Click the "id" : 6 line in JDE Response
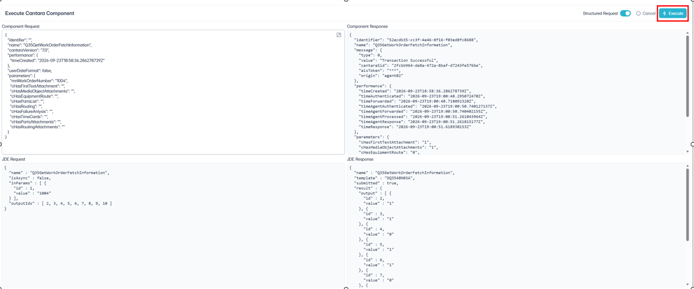The image size is (694, 289). (x=374, y=260)
